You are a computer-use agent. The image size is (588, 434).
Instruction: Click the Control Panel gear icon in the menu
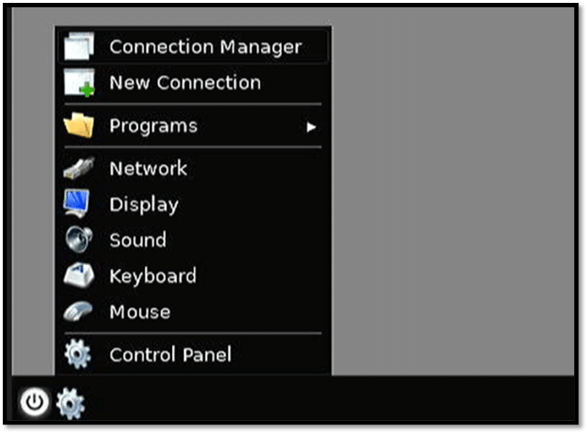[78, 354]
